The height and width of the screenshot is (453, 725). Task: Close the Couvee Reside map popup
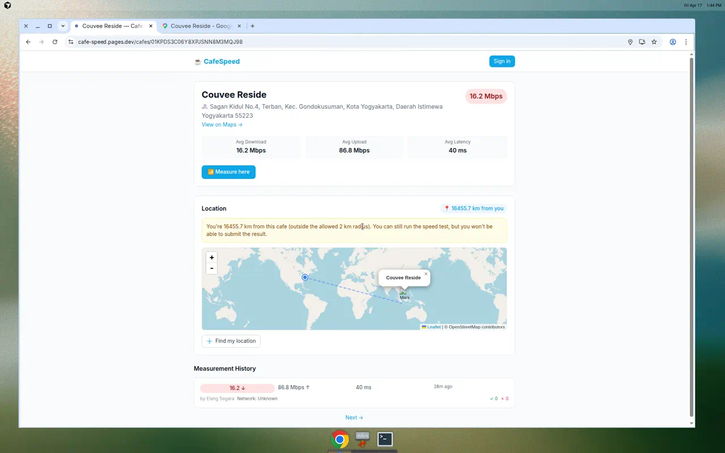click(x=426, y=274)
